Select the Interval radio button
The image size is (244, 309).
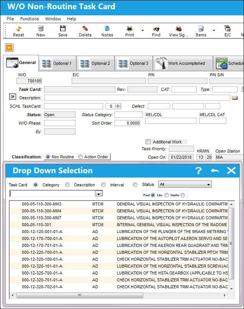click(x=135, y=185)
